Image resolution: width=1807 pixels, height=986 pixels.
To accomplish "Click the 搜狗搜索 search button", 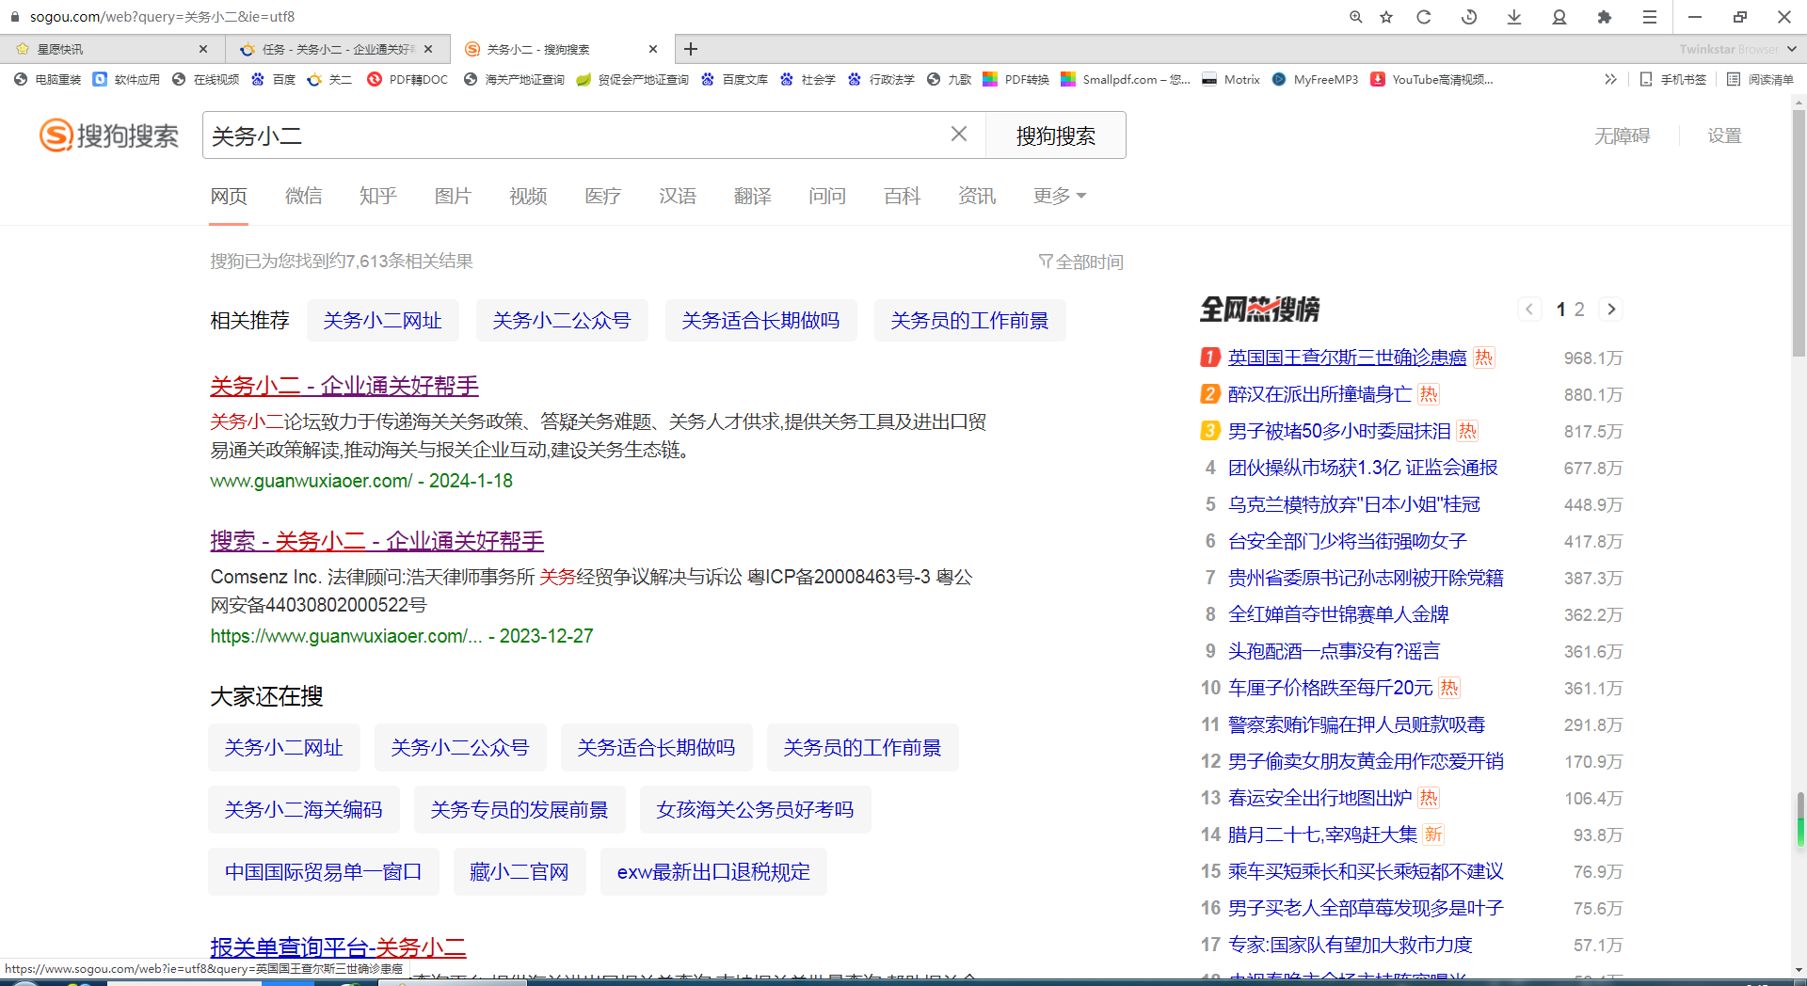I will [1055, 135].
